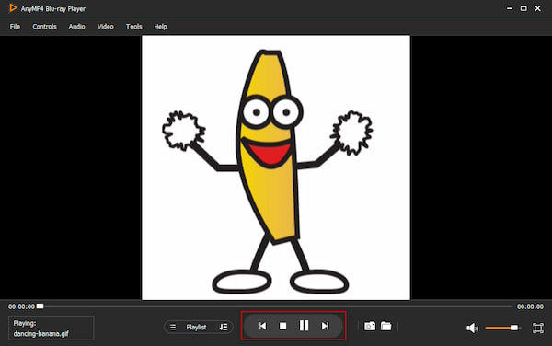This screenshot has width=552, height=346.
Task: Open the Help menu
Action: coord(160,27)
